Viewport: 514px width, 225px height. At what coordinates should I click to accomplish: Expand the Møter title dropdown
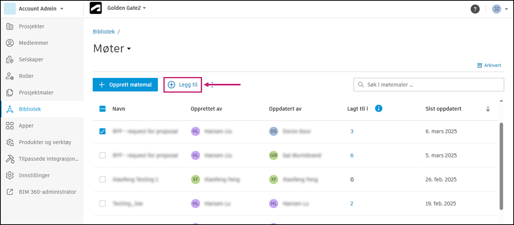click(129, 49)
